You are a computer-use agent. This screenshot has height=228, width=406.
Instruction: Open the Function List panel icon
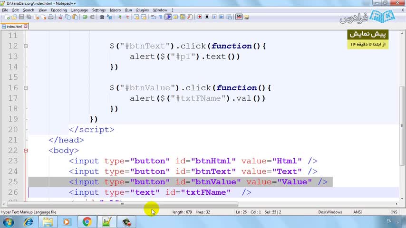point(190,17)
